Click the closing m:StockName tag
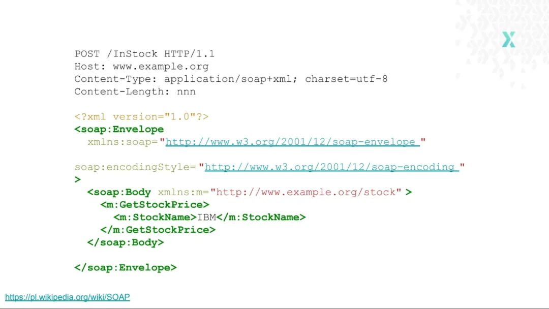The image size is (549, 309). (261, 218)
